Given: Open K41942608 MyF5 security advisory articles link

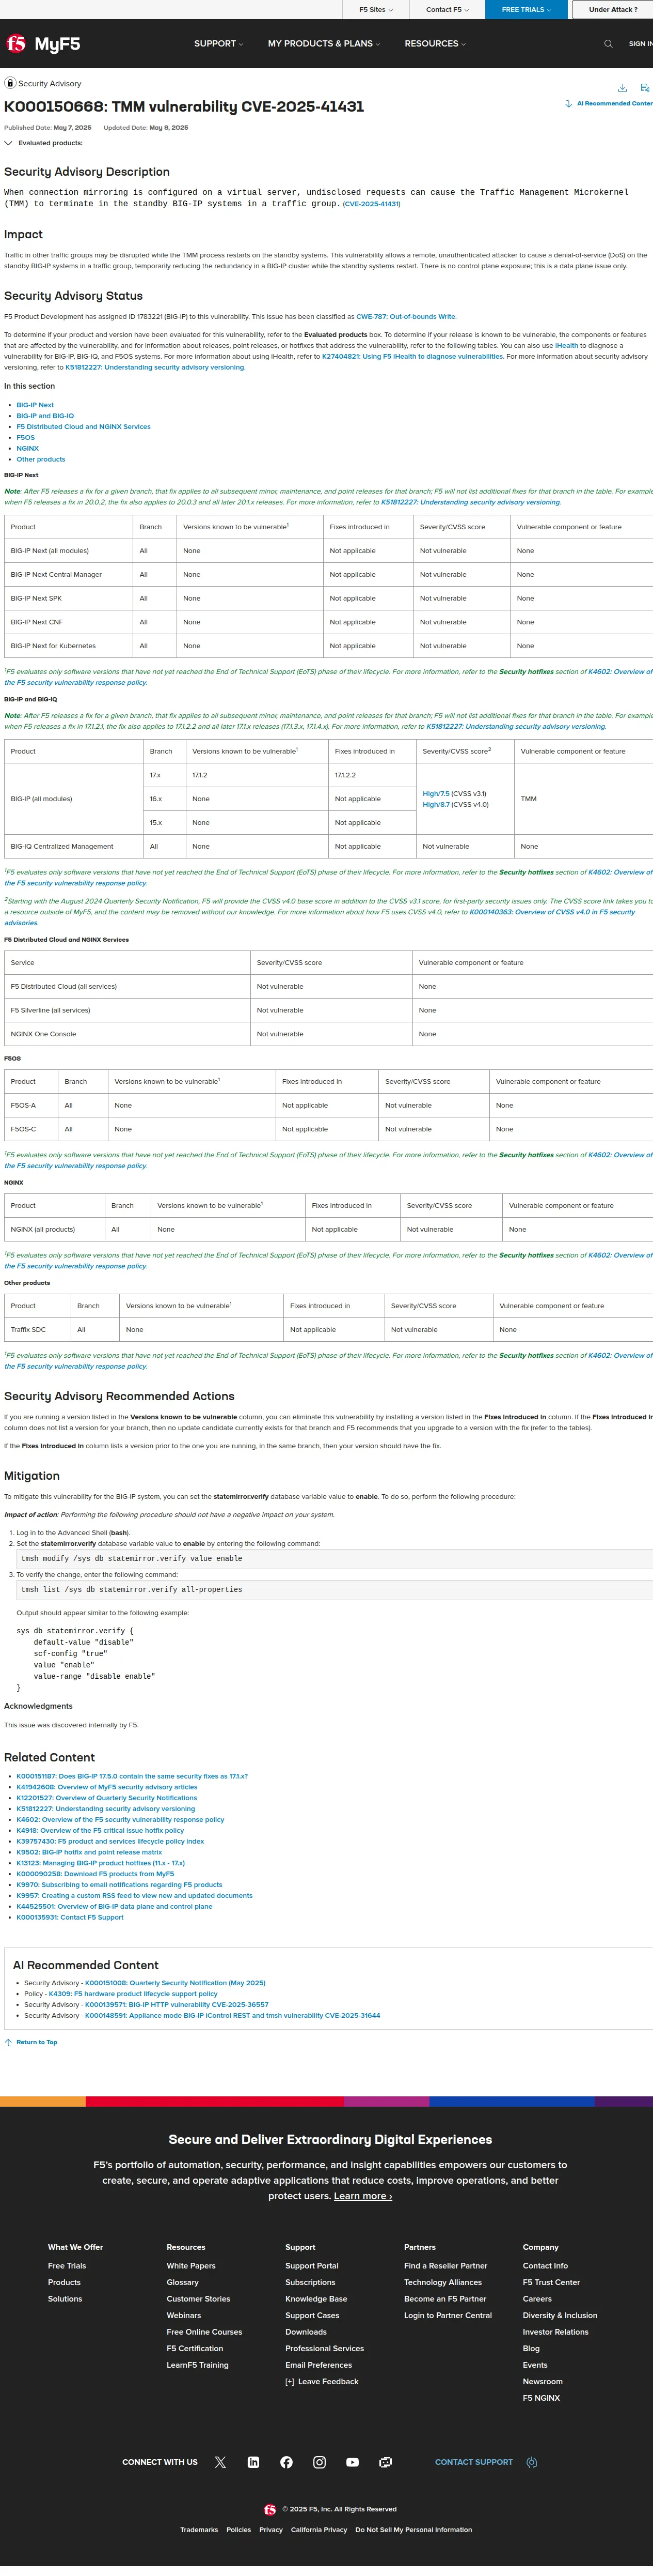Looking at the screenshot, I should (107, 1787).
